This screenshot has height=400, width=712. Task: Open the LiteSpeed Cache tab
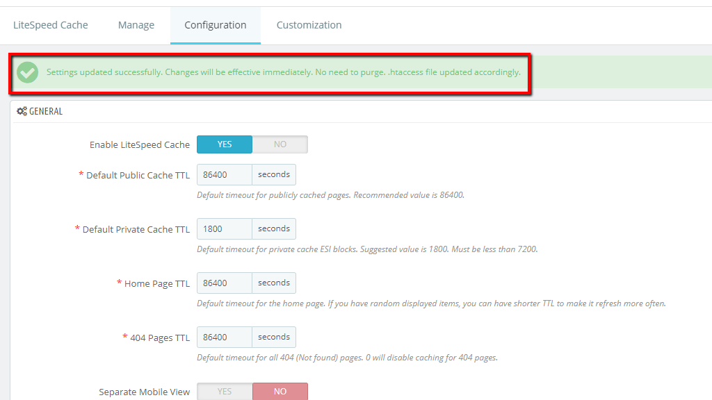[50, 25]
